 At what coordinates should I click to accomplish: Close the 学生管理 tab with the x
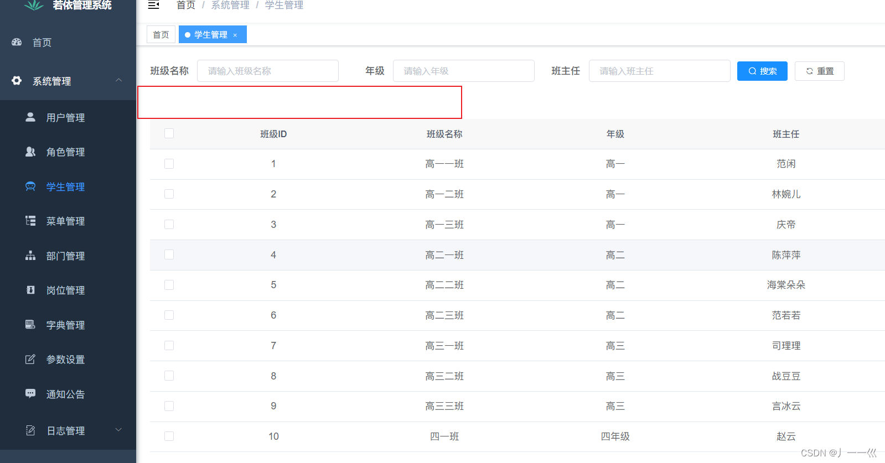click(235, 35)
